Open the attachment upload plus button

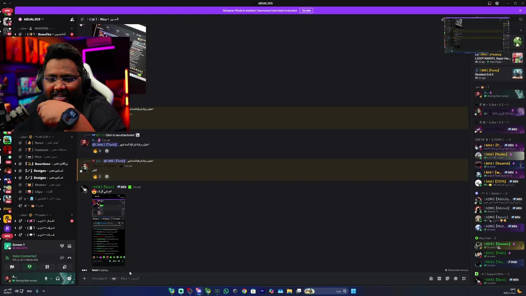point(84,279)
